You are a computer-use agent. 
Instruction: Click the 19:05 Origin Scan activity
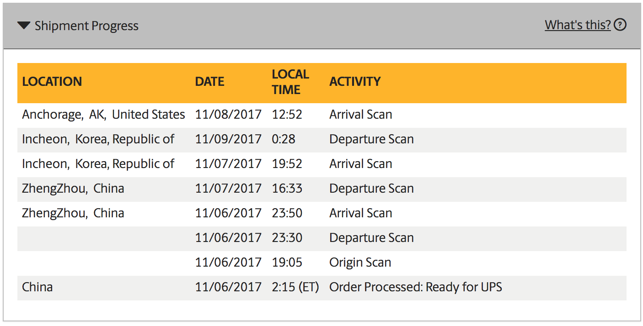point(360,263)
